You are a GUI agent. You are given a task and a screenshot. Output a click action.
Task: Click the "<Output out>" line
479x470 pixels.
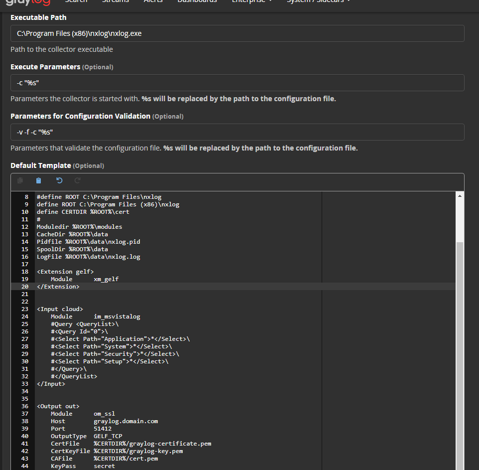coord(58,406)
